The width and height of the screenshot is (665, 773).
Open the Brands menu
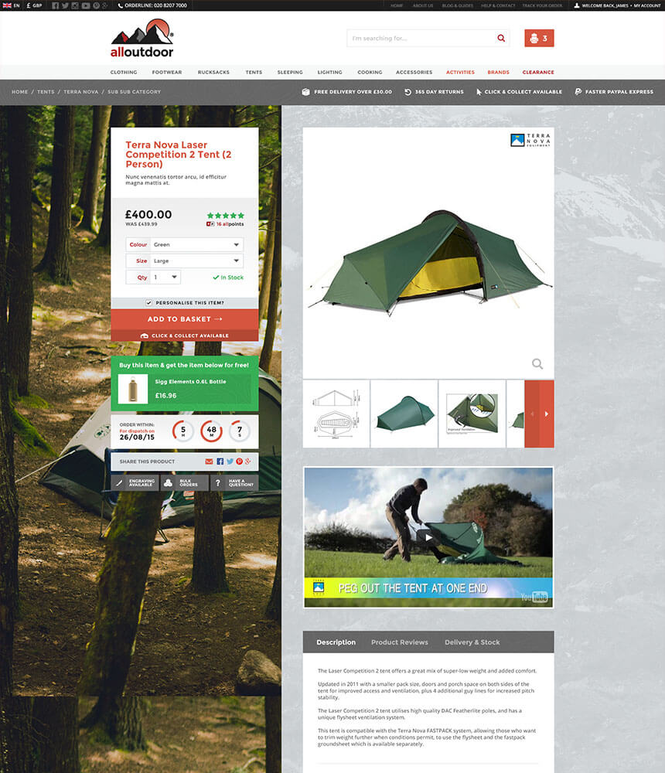coord(498,72)
